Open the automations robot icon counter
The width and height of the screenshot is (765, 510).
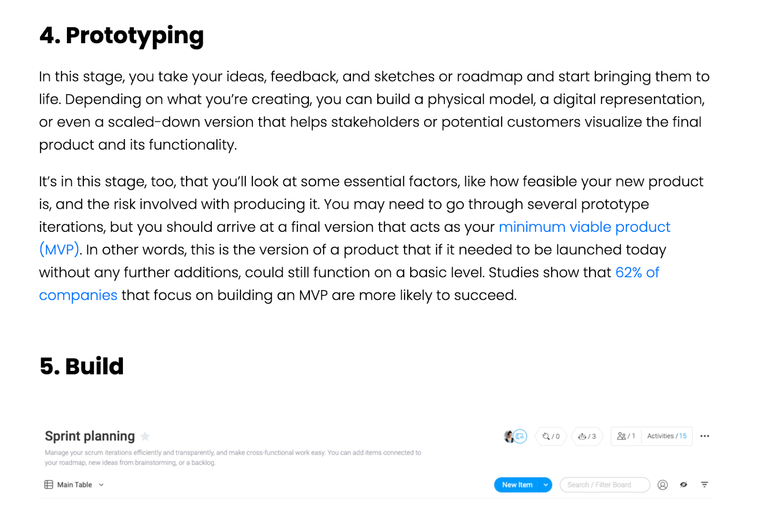click(587, 436)
